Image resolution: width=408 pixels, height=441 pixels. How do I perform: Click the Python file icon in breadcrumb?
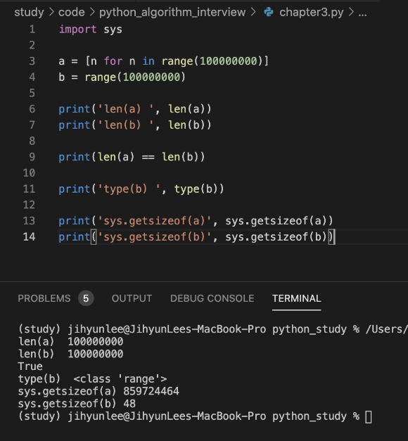(269, 12)
